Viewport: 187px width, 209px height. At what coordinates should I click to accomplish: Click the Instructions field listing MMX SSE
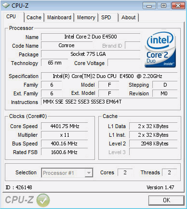109,102
